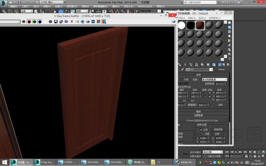Click the checkered background icon in material editor

point(229,31)
